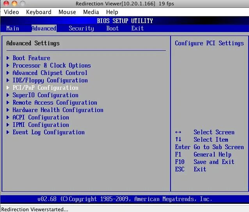Select Remote Access Configuration entry
The image size is (249, 212).
coord(55,103)
